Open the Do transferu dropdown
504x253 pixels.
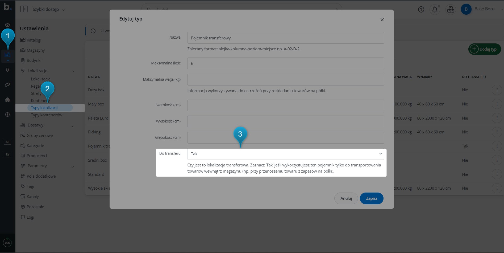[286, 154]
